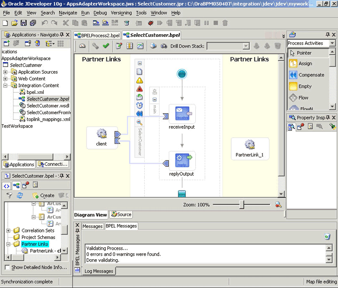Screen dimensions: 338x288
Task: Click the replyOutput activity icon
Action: click(x=182, y=160)
